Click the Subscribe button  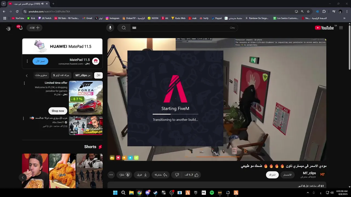[272, 175]
